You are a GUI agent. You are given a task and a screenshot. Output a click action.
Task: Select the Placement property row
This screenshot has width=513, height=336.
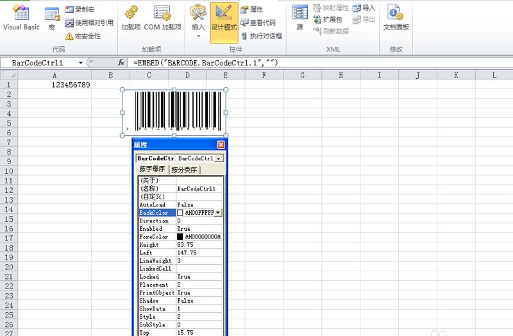click(181, 285)
